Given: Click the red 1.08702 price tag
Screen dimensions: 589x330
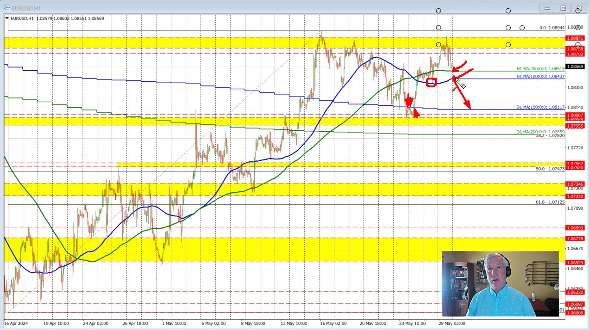Looking at the screenshot, I should click(x=575, y=54).
